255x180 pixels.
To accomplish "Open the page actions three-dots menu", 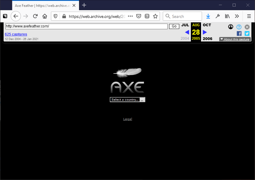I will click(130, 16).
